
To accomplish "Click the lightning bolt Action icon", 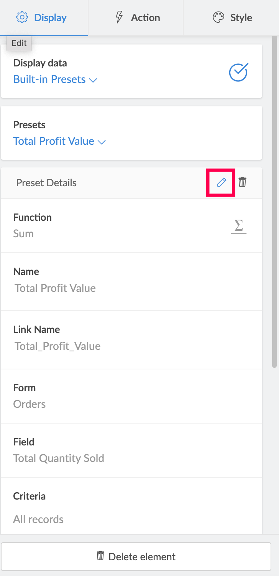I will tap(120, 17).
